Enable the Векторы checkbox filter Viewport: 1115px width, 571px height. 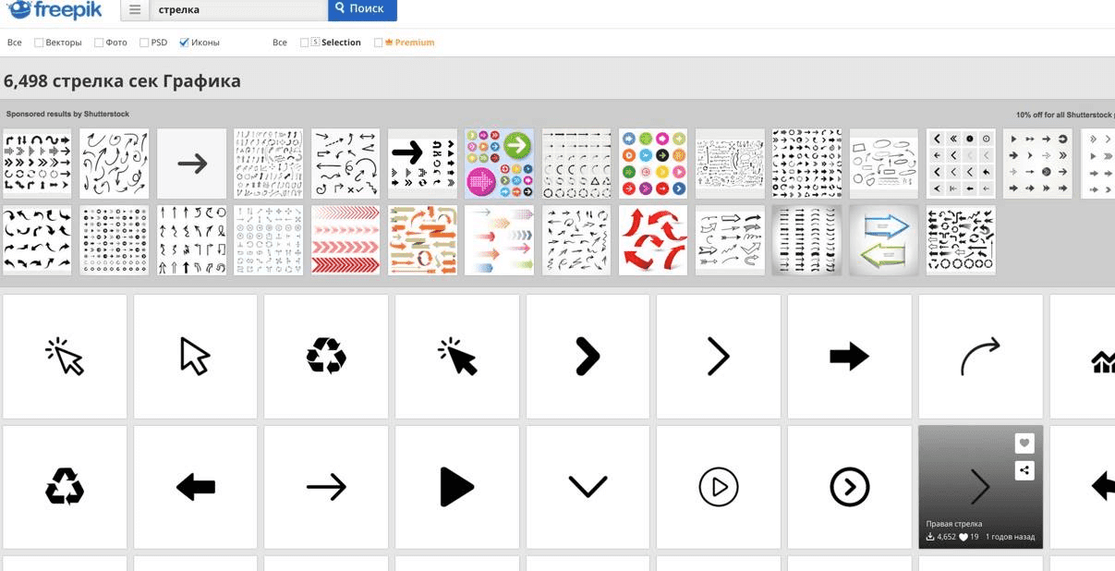39,43
